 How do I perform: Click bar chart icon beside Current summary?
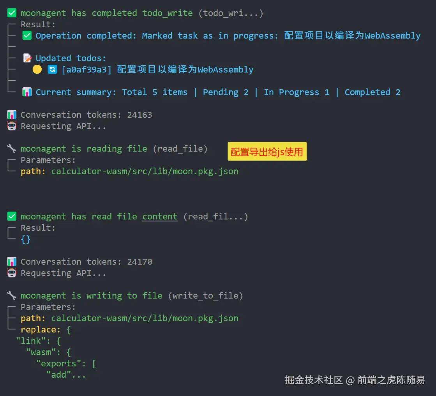coord(27,92)
